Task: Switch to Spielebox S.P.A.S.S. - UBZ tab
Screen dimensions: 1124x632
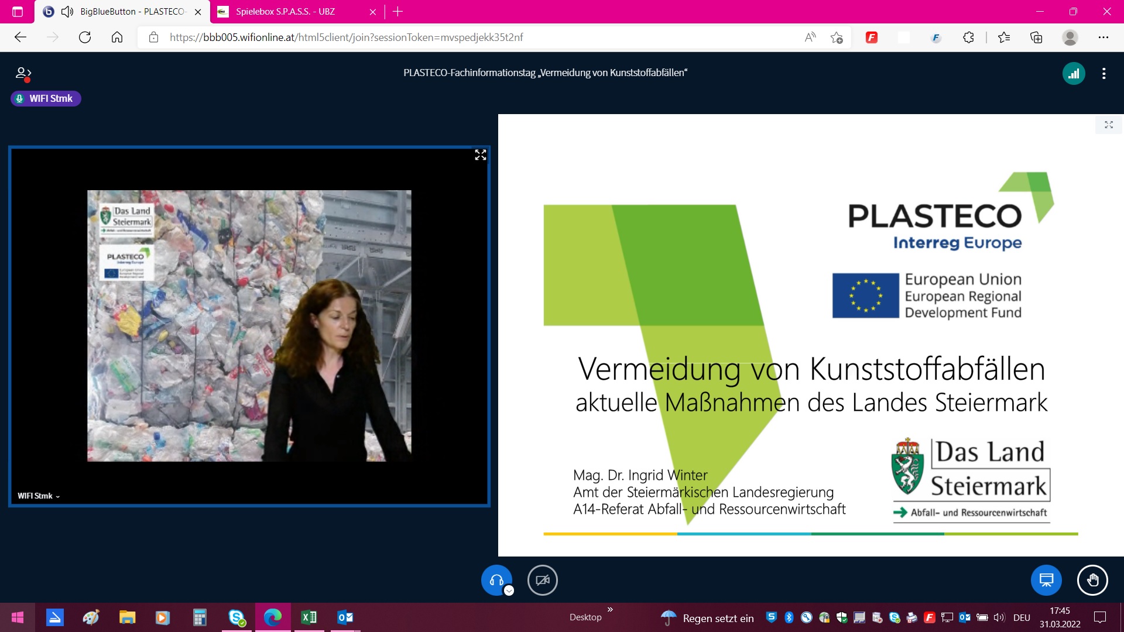Action: pos(296,12)
